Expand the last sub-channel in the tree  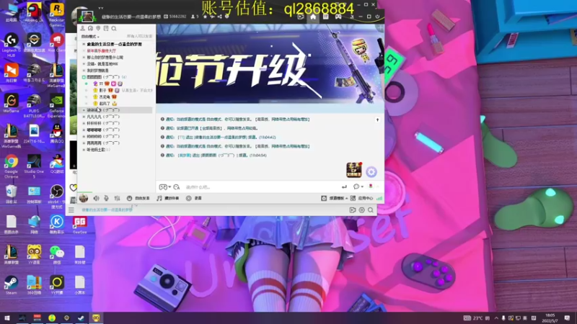pos(84,150)
